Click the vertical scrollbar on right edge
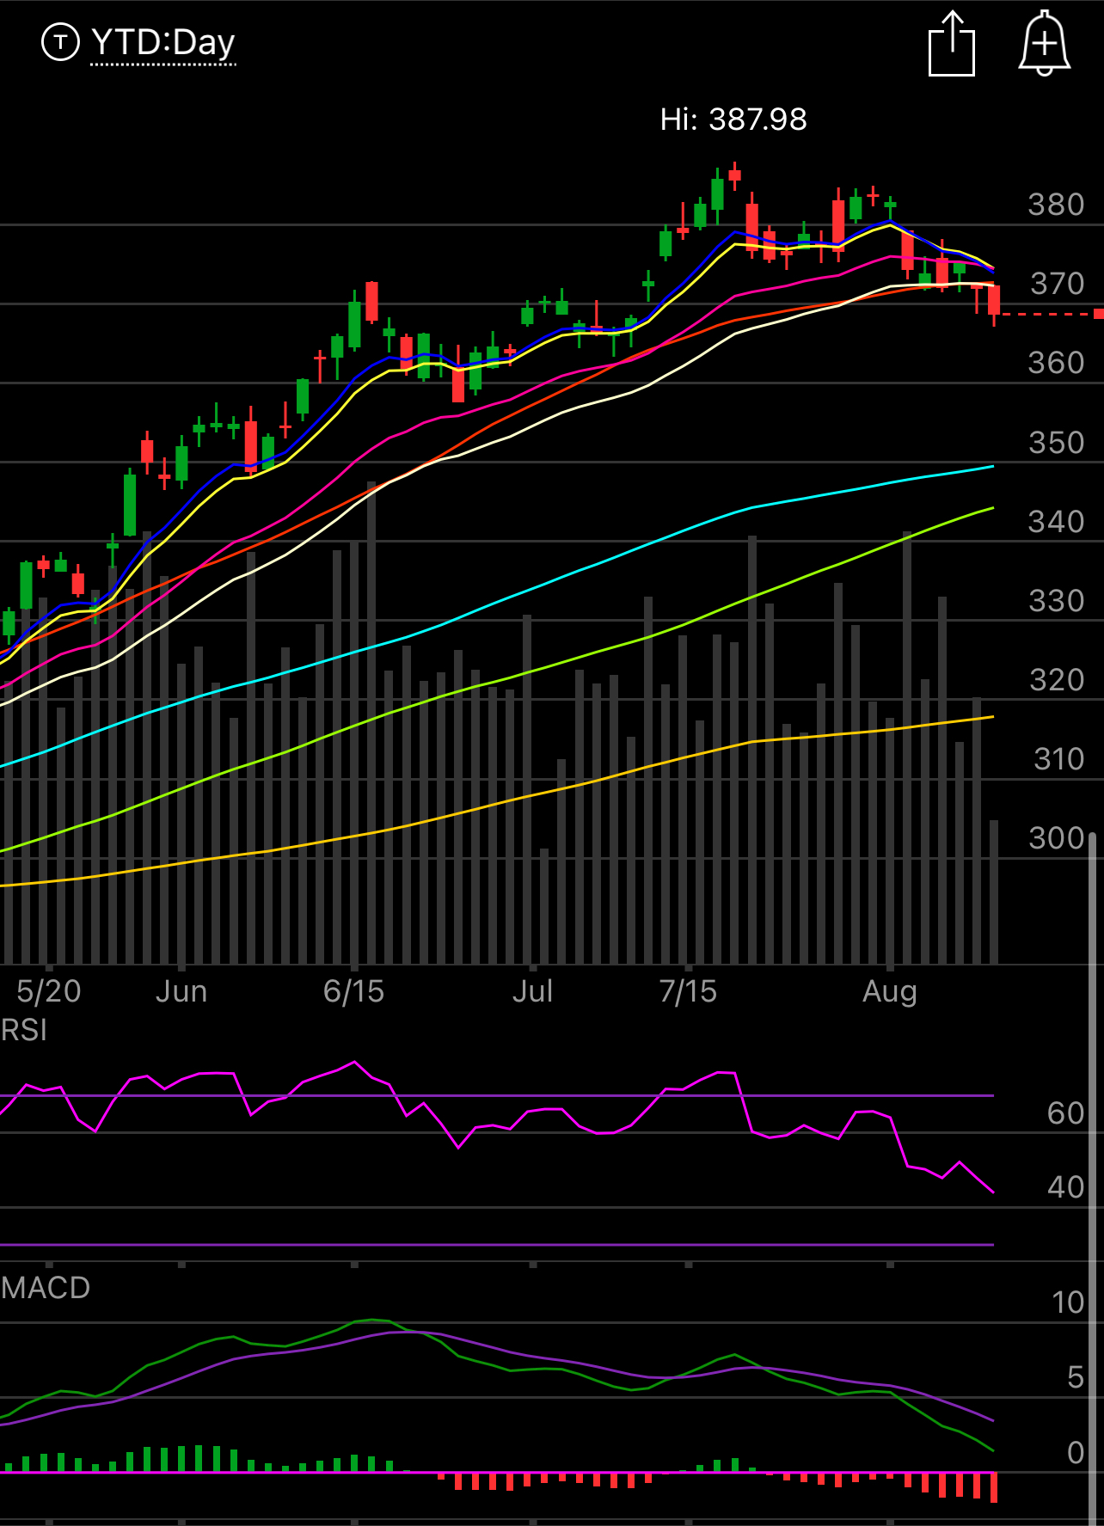The width and height of the screenshot is (1104, 1526). [x=1093, y=1178]
